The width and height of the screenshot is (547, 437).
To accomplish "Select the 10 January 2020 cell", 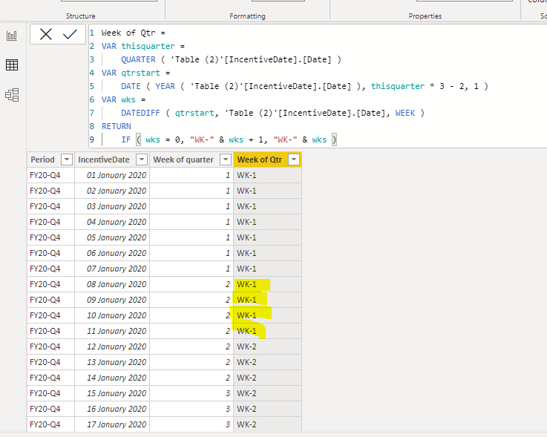I will coord(112,315).
